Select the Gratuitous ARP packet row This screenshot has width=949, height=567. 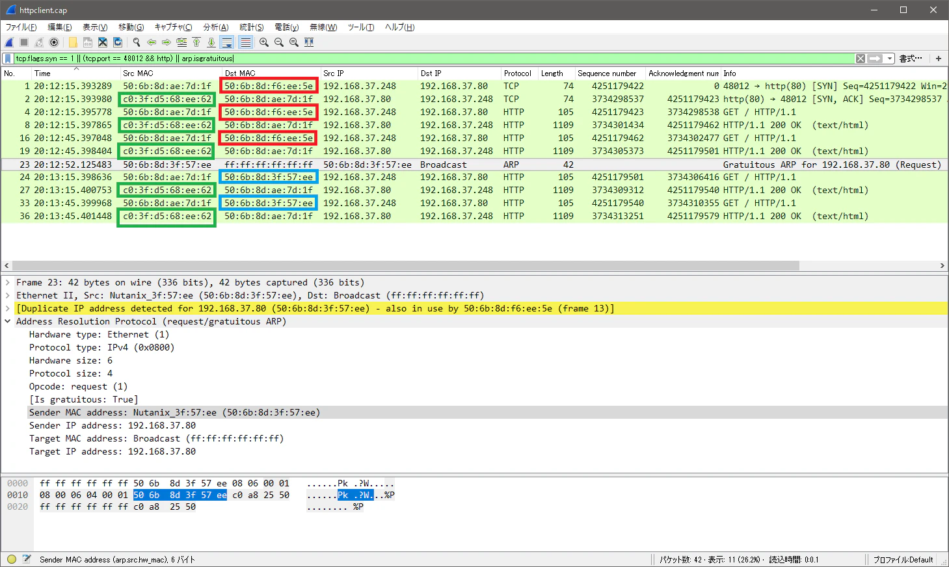click(474, 165)
